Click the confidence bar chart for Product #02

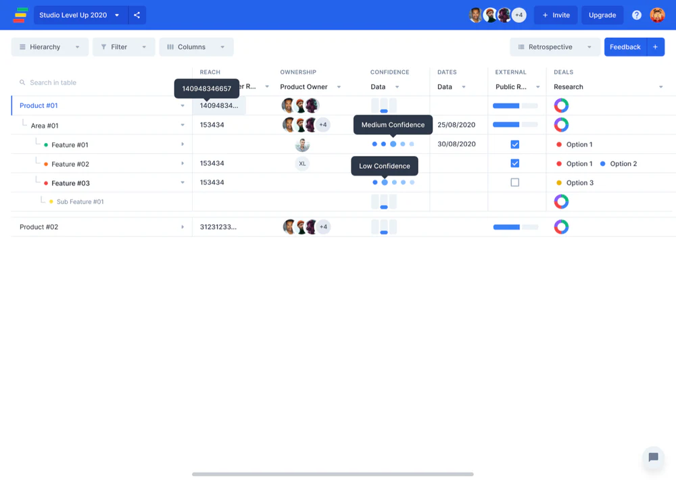[384, 227]
